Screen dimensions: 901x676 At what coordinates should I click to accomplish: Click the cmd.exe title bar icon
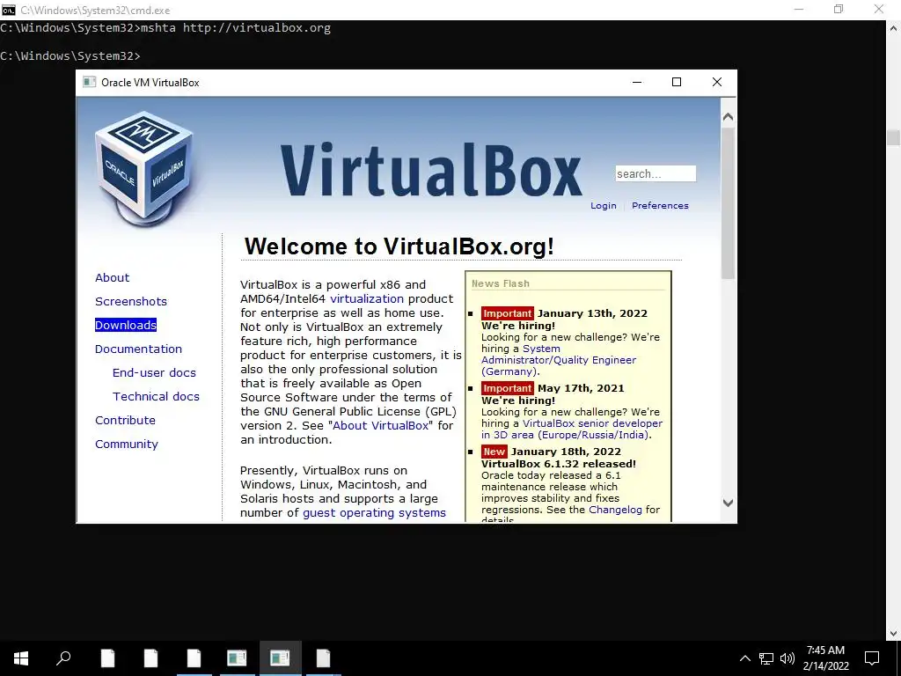click(x=8, y=10)
